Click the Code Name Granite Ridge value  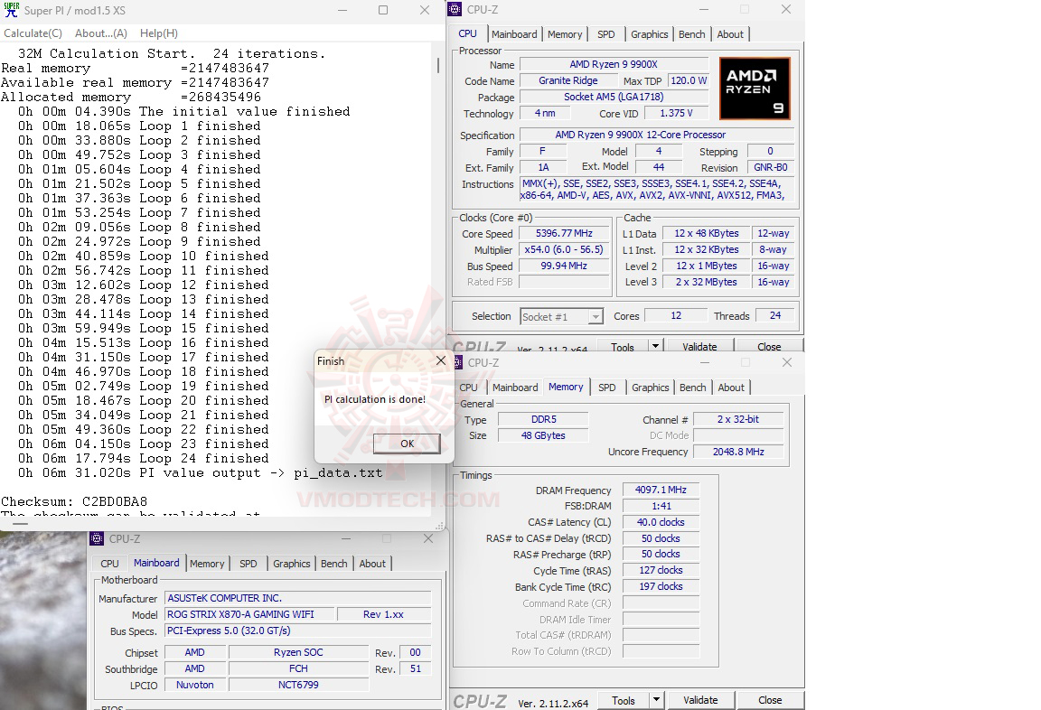coord(567,81)
